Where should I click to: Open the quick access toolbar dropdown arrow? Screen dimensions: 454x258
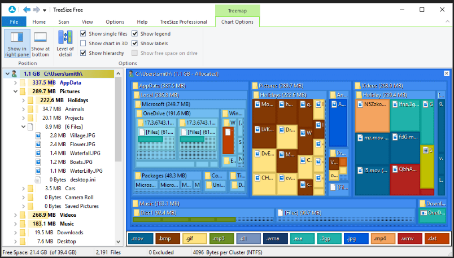coord(45,10)
